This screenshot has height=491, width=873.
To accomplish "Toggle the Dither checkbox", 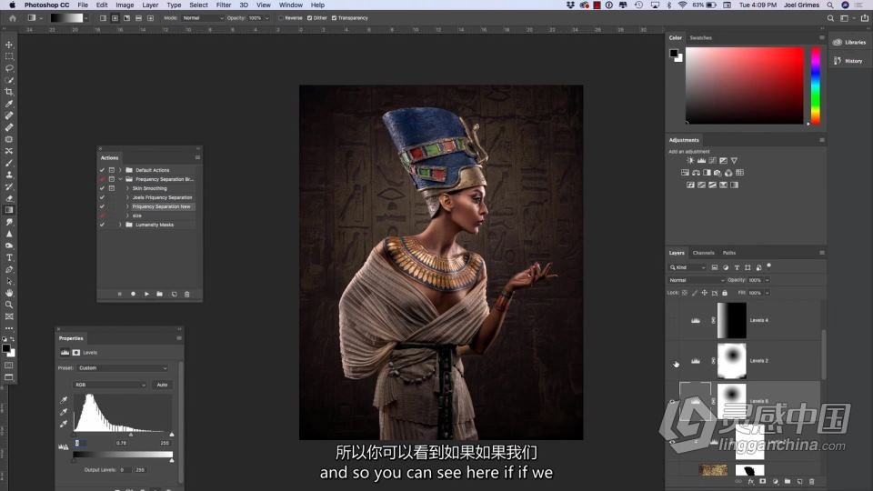I will (x=309, y=18).
